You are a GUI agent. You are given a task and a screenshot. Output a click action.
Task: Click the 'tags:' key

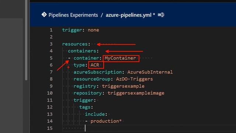pos(86,107)
